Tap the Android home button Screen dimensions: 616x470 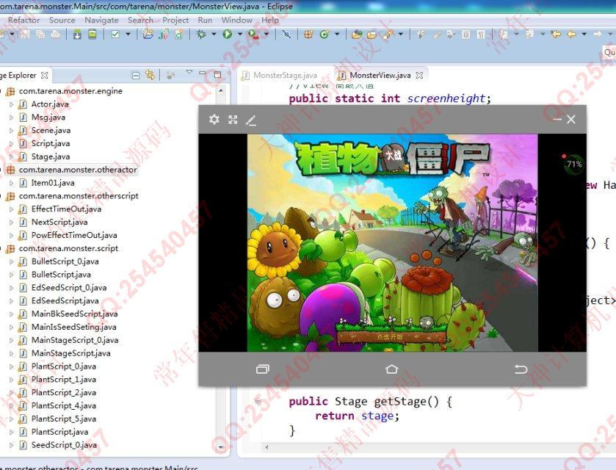click(391, 369)
